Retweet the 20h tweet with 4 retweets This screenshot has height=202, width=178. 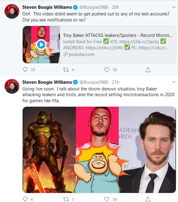[66, 70]
